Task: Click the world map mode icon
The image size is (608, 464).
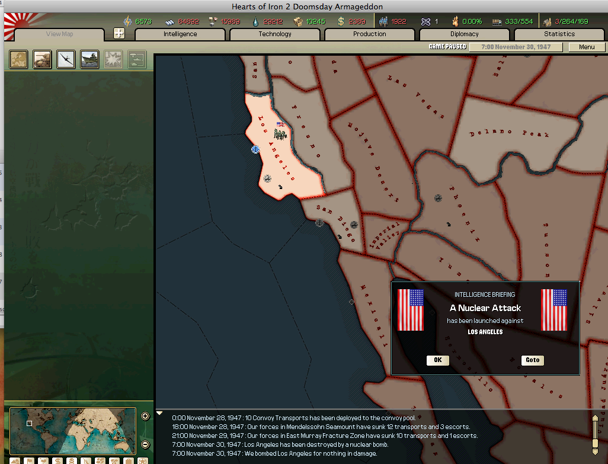Action: [18, 59]
